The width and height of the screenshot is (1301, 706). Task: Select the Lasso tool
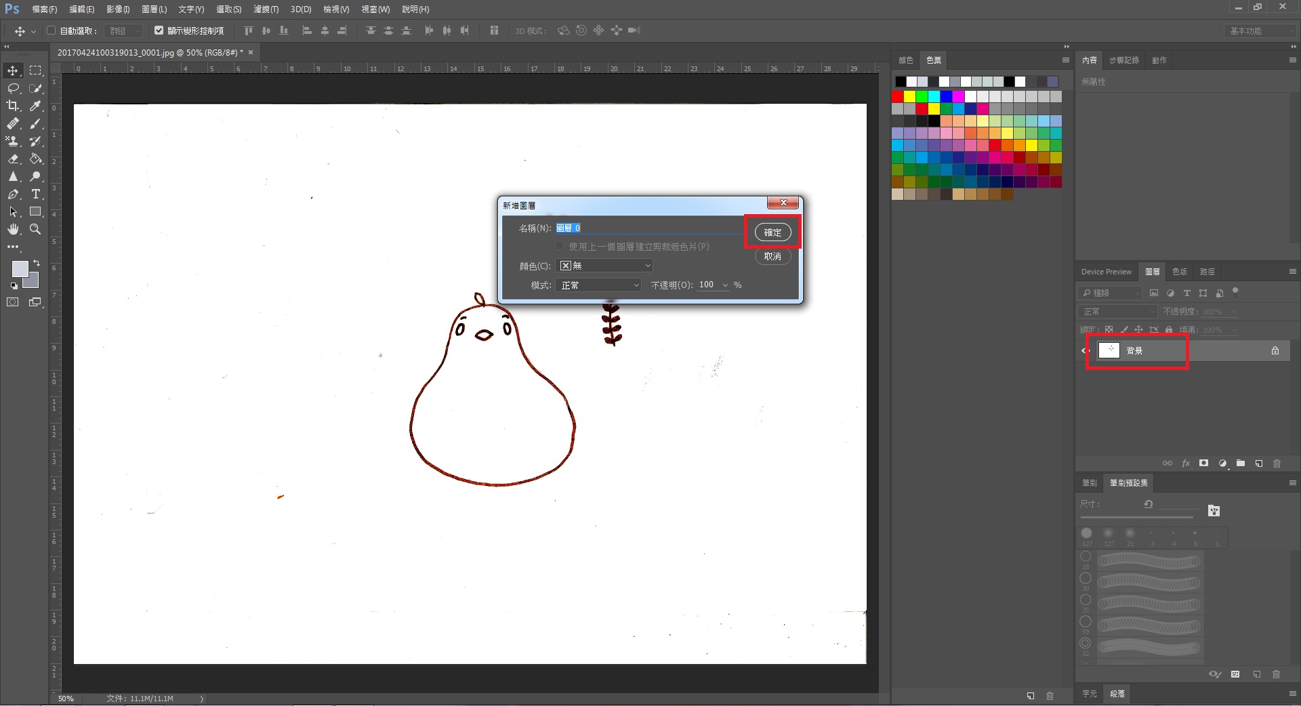click(13, 88)
